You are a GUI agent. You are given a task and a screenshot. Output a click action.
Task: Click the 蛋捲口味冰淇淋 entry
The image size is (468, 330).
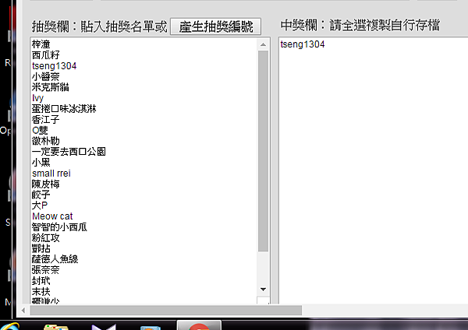coord(64,109)
